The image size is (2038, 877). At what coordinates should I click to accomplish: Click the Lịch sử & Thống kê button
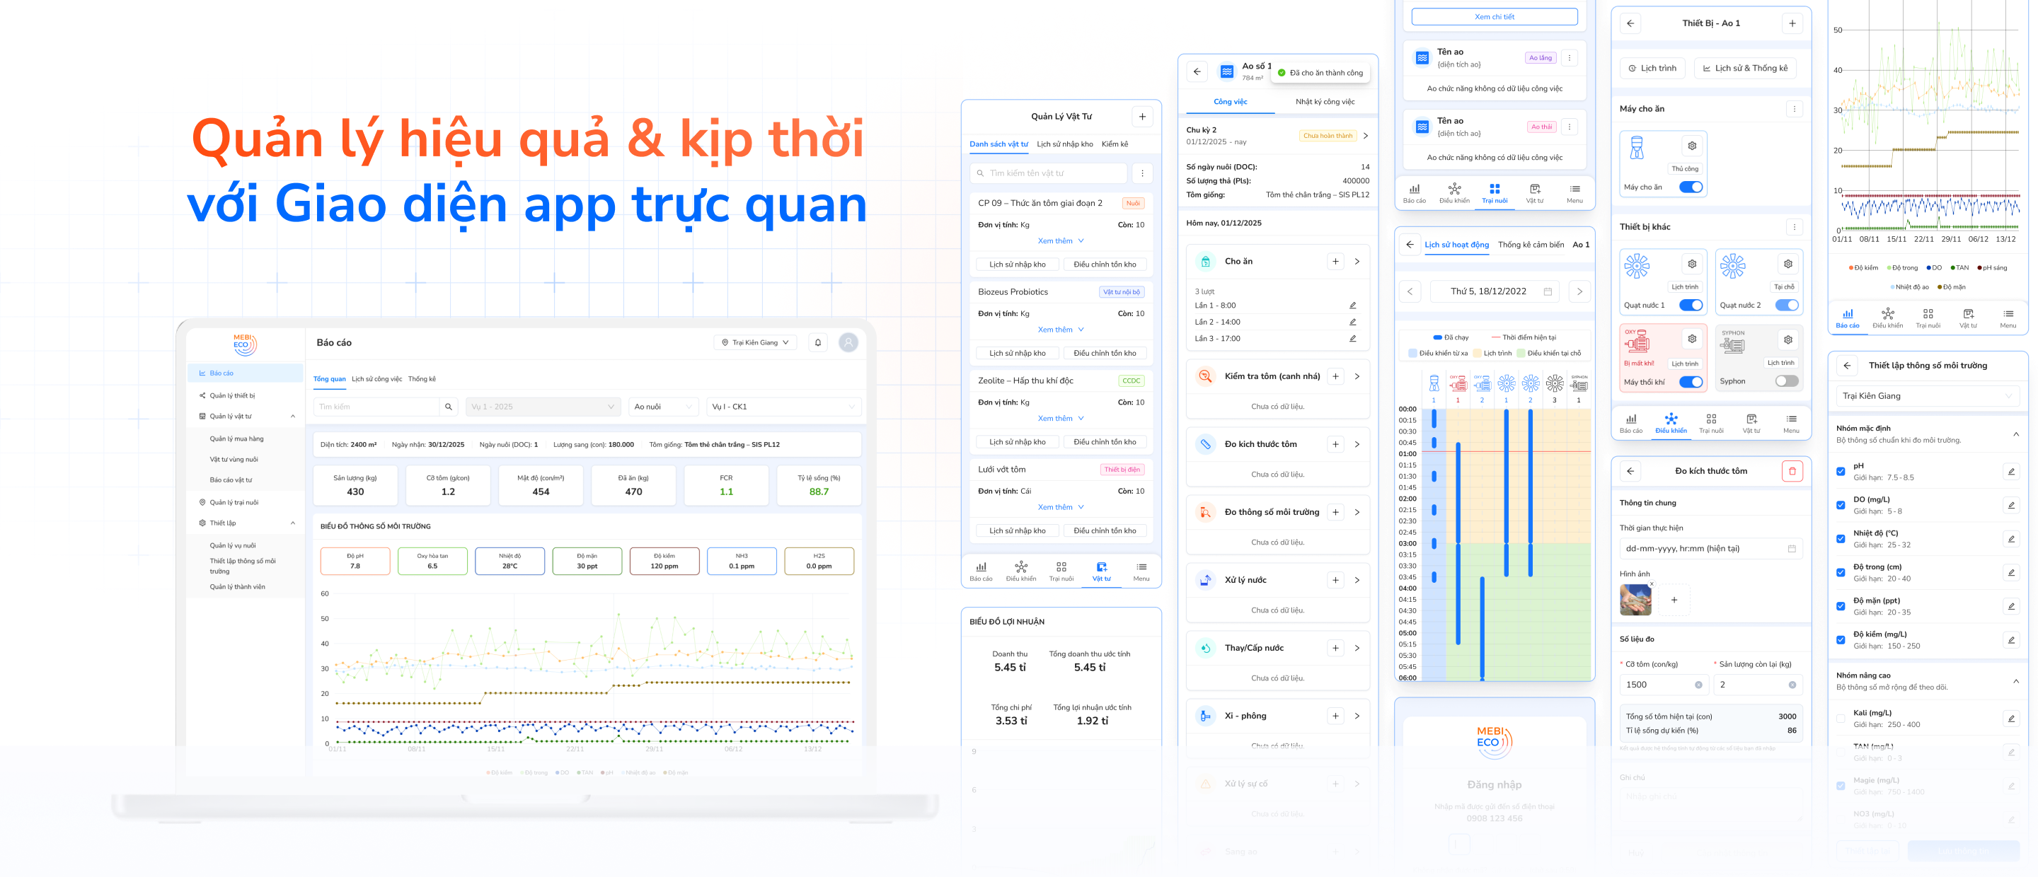[x=1744, y=68]
